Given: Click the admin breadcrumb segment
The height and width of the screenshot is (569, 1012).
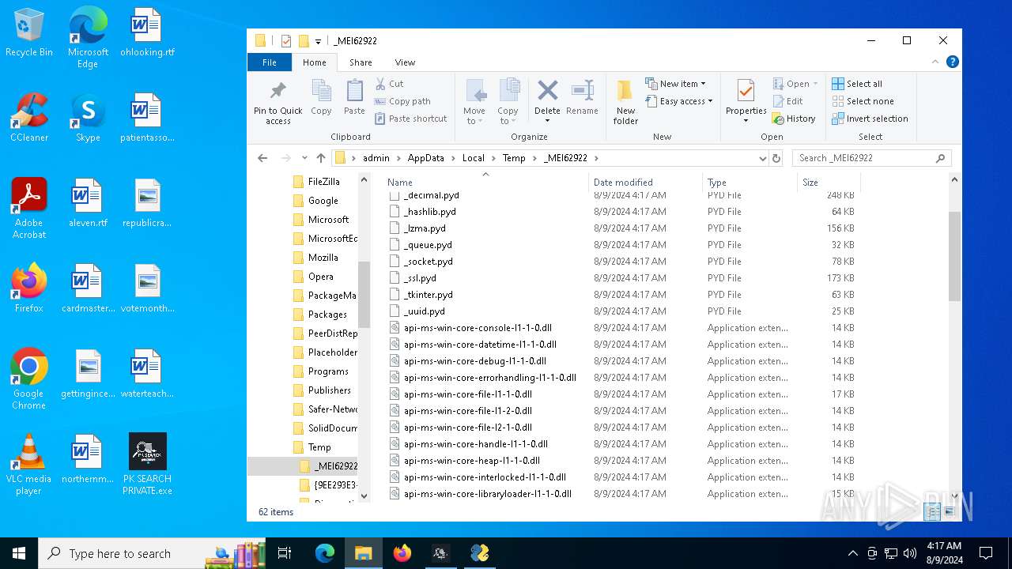Looking at the screenshot, I should 376,158.
